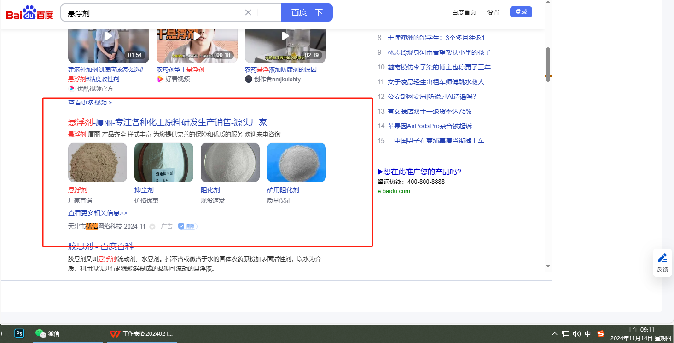Image resolution: width=674 pixels, height=343 pixels.
Task: Open the 设置 settings menu
Action: (493, 12)
